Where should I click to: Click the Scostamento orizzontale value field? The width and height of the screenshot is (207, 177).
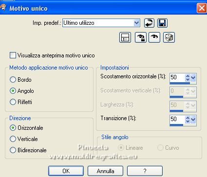(x=177, y=77)
